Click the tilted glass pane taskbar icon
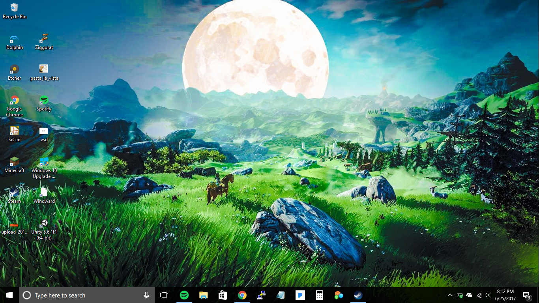 [281, 295]
